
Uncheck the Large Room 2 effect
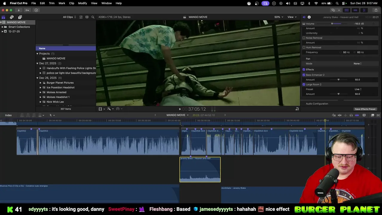coord(304,85)
